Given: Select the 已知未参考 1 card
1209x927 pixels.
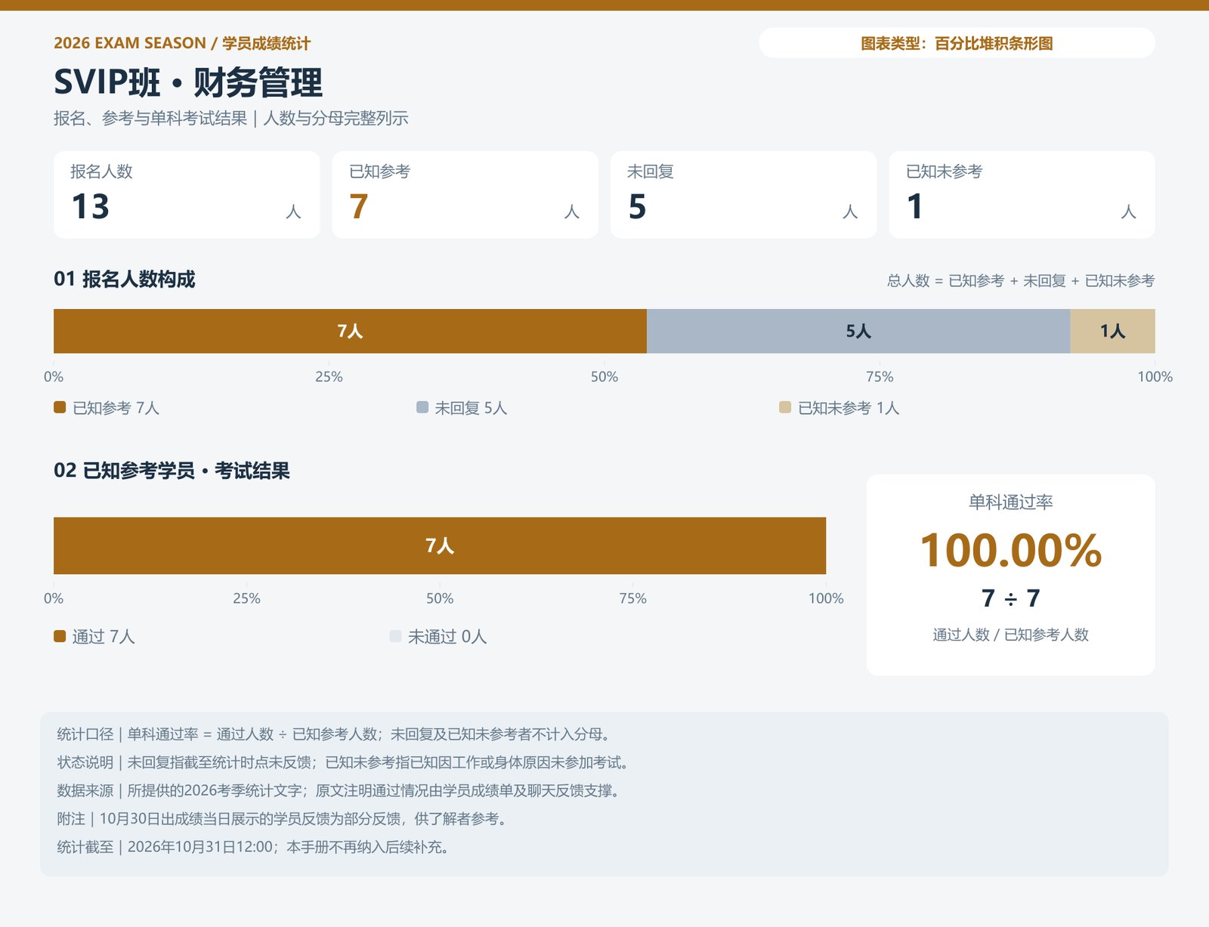Looking at the screenshot, I should click(1022, 195).
